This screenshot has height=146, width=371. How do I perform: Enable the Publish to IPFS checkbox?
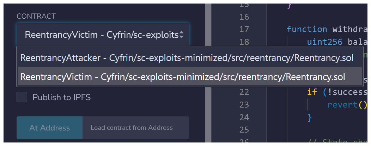click(x=22, y=97)
